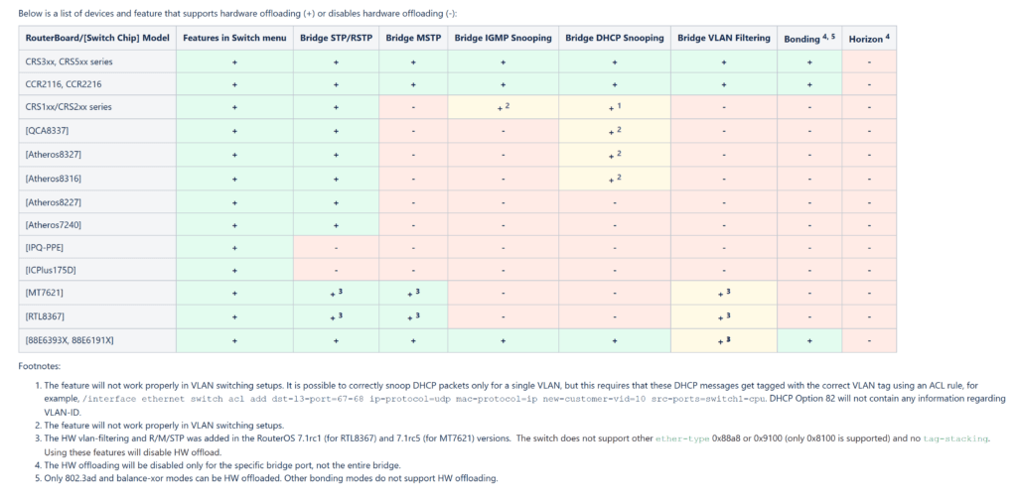This screenshot has height=498, width=1017.
Task: Select the "[RTL8367]" row label
Action: click(97, 316)
